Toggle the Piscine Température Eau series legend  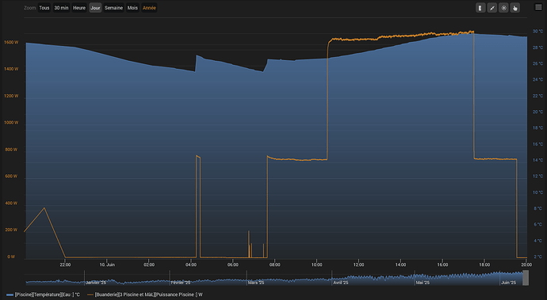click(43, 294)
